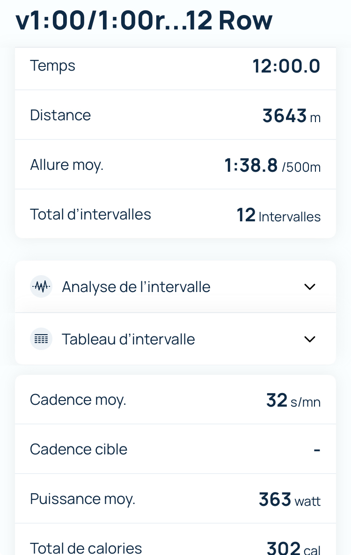This screenshot has width=351, height=555.
Task: Select the Cadence cible label
Action: [79, 449]
